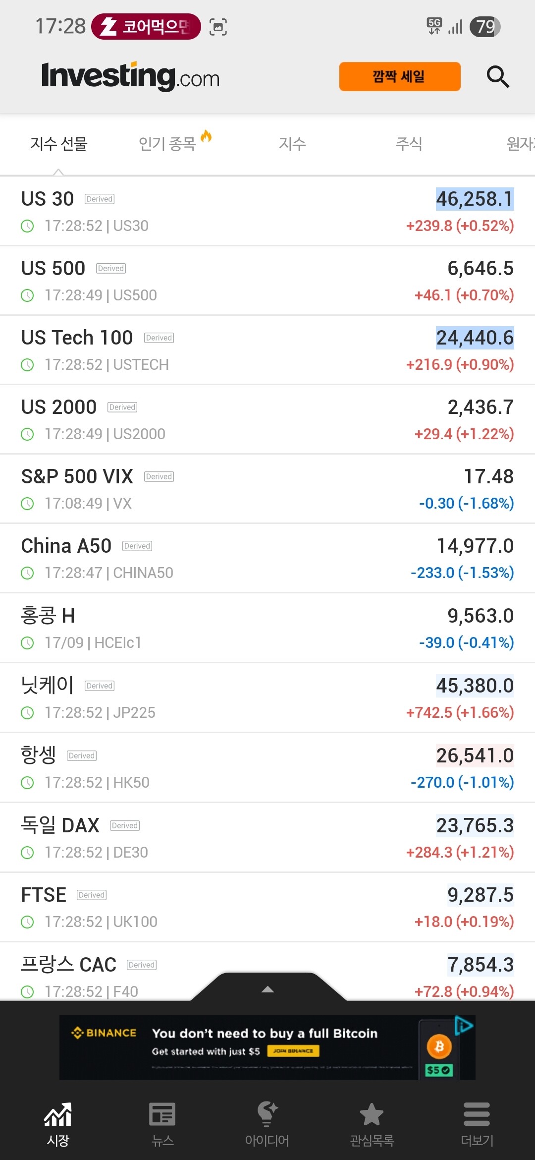
Task: Open the 뉴스 news icon
Action: click(x=162, y=1115)
